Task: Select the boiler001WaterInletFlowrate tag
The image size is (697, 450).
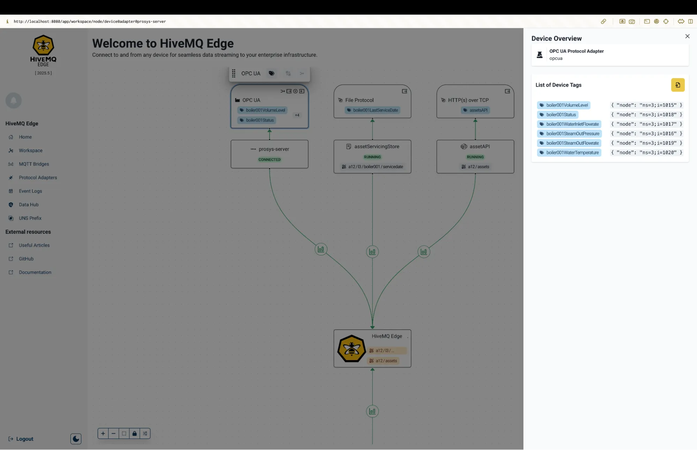Action: coord(569,124)
